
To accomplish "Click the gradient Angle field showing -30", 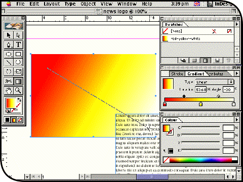I will [228, 89].
